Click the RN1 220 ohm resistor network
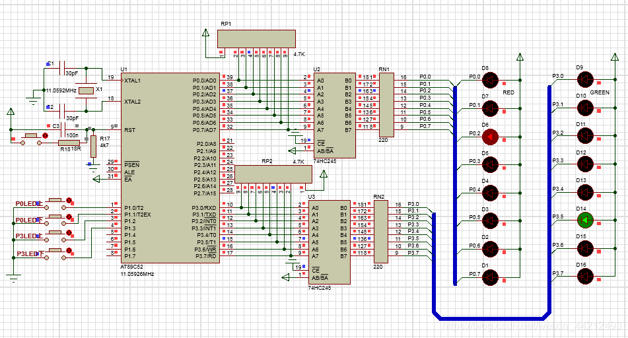Viewport: 628px width, 338px height. pyautogui.click(x=388, y=104)
